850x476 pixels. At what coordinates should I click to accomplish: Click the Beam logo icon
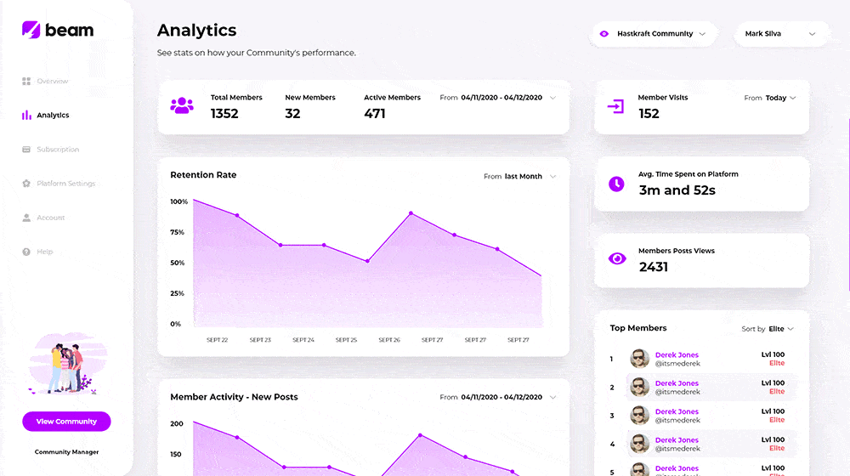coord(31,30)
